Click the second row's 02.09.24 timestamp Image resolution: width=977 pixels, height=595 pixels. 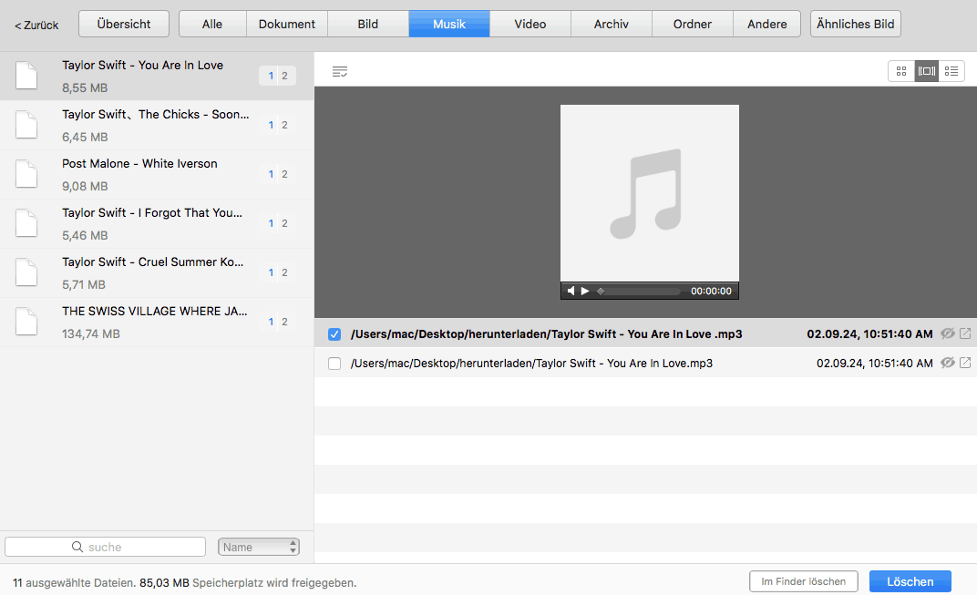875,364
